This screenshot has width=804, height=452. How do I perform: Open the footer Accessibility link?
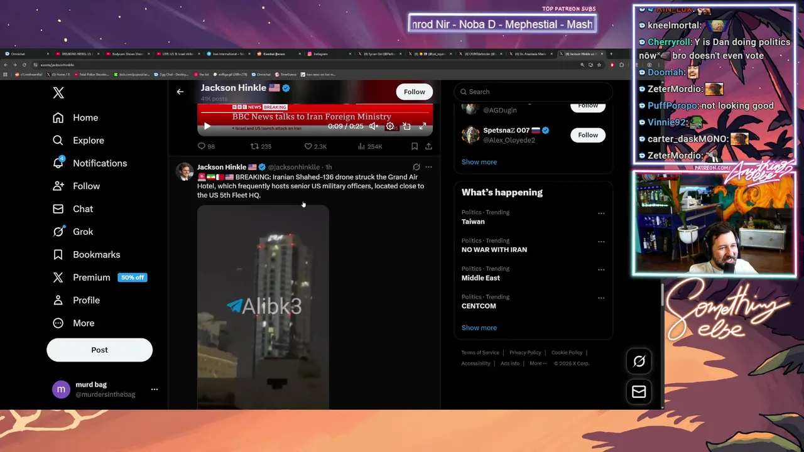tap(476, 363)
